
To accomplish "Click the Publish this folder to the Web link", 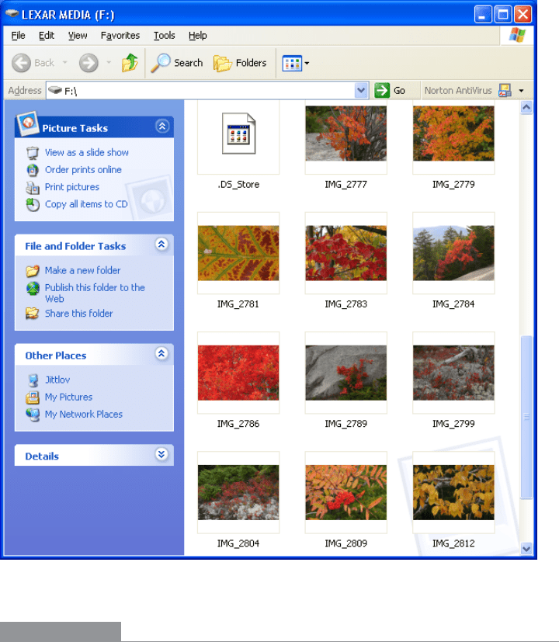I will 95,293.
